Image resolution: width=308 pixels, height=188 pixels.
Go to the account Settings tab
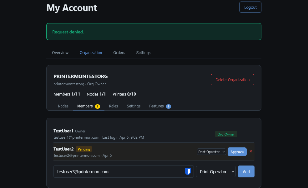143,52
